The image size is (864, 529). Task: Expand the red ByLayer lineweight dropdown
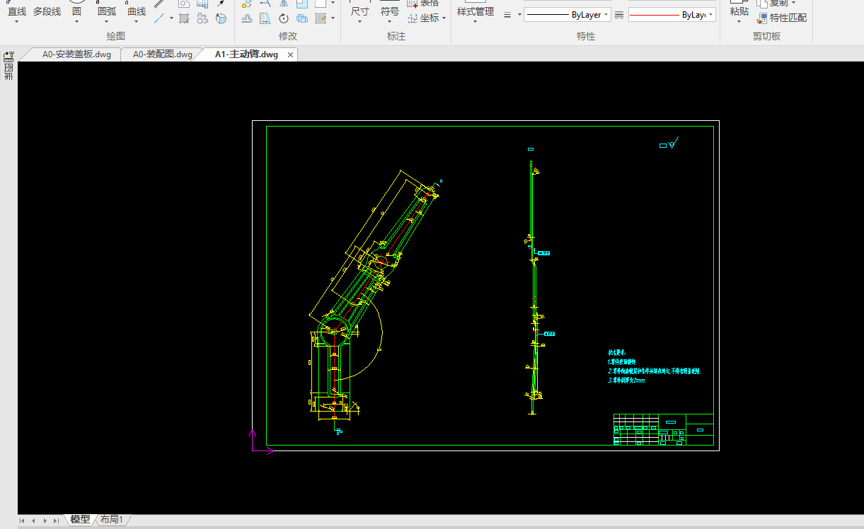(x=710, y=15)
